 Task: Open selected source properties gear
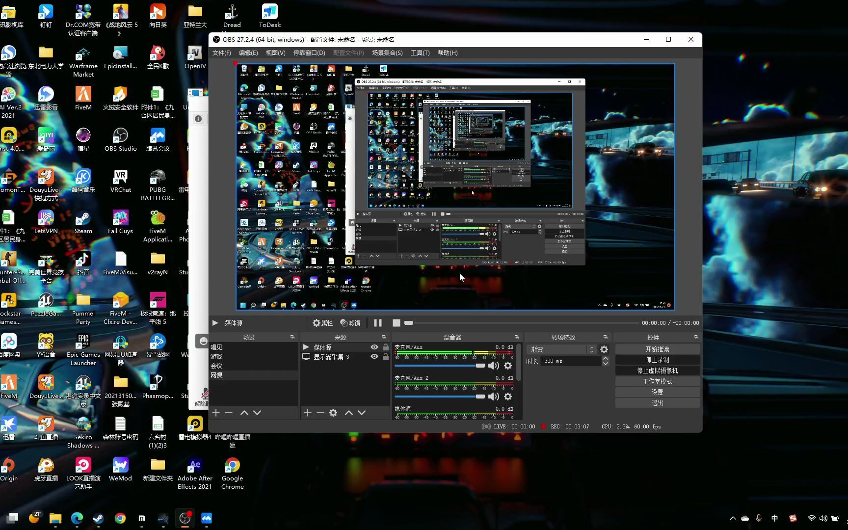click(x=333, y=413)
